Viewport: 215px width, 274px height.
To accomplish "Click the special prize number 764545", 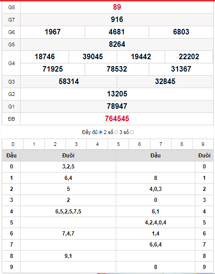I will pos(117,119).
